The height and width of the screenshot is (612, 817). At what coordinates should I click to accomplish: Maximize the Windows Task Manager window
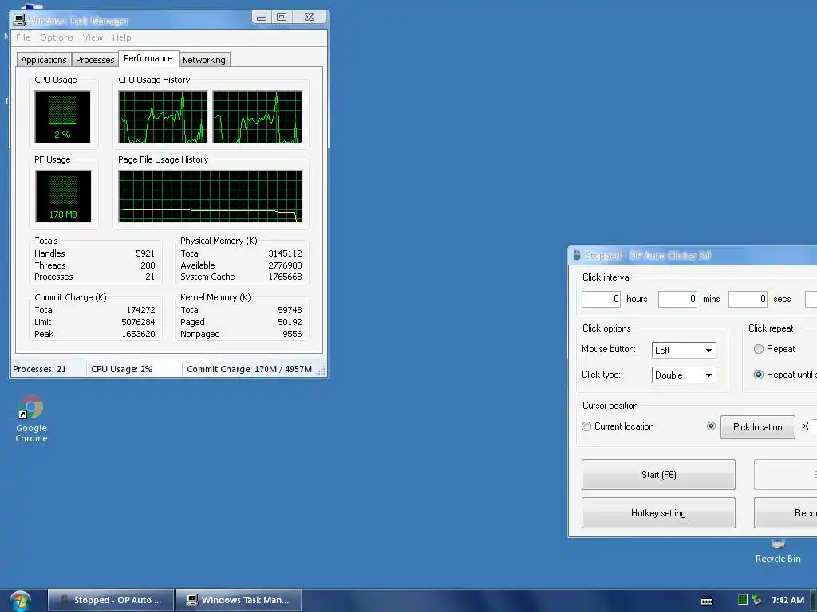(282, 18)
